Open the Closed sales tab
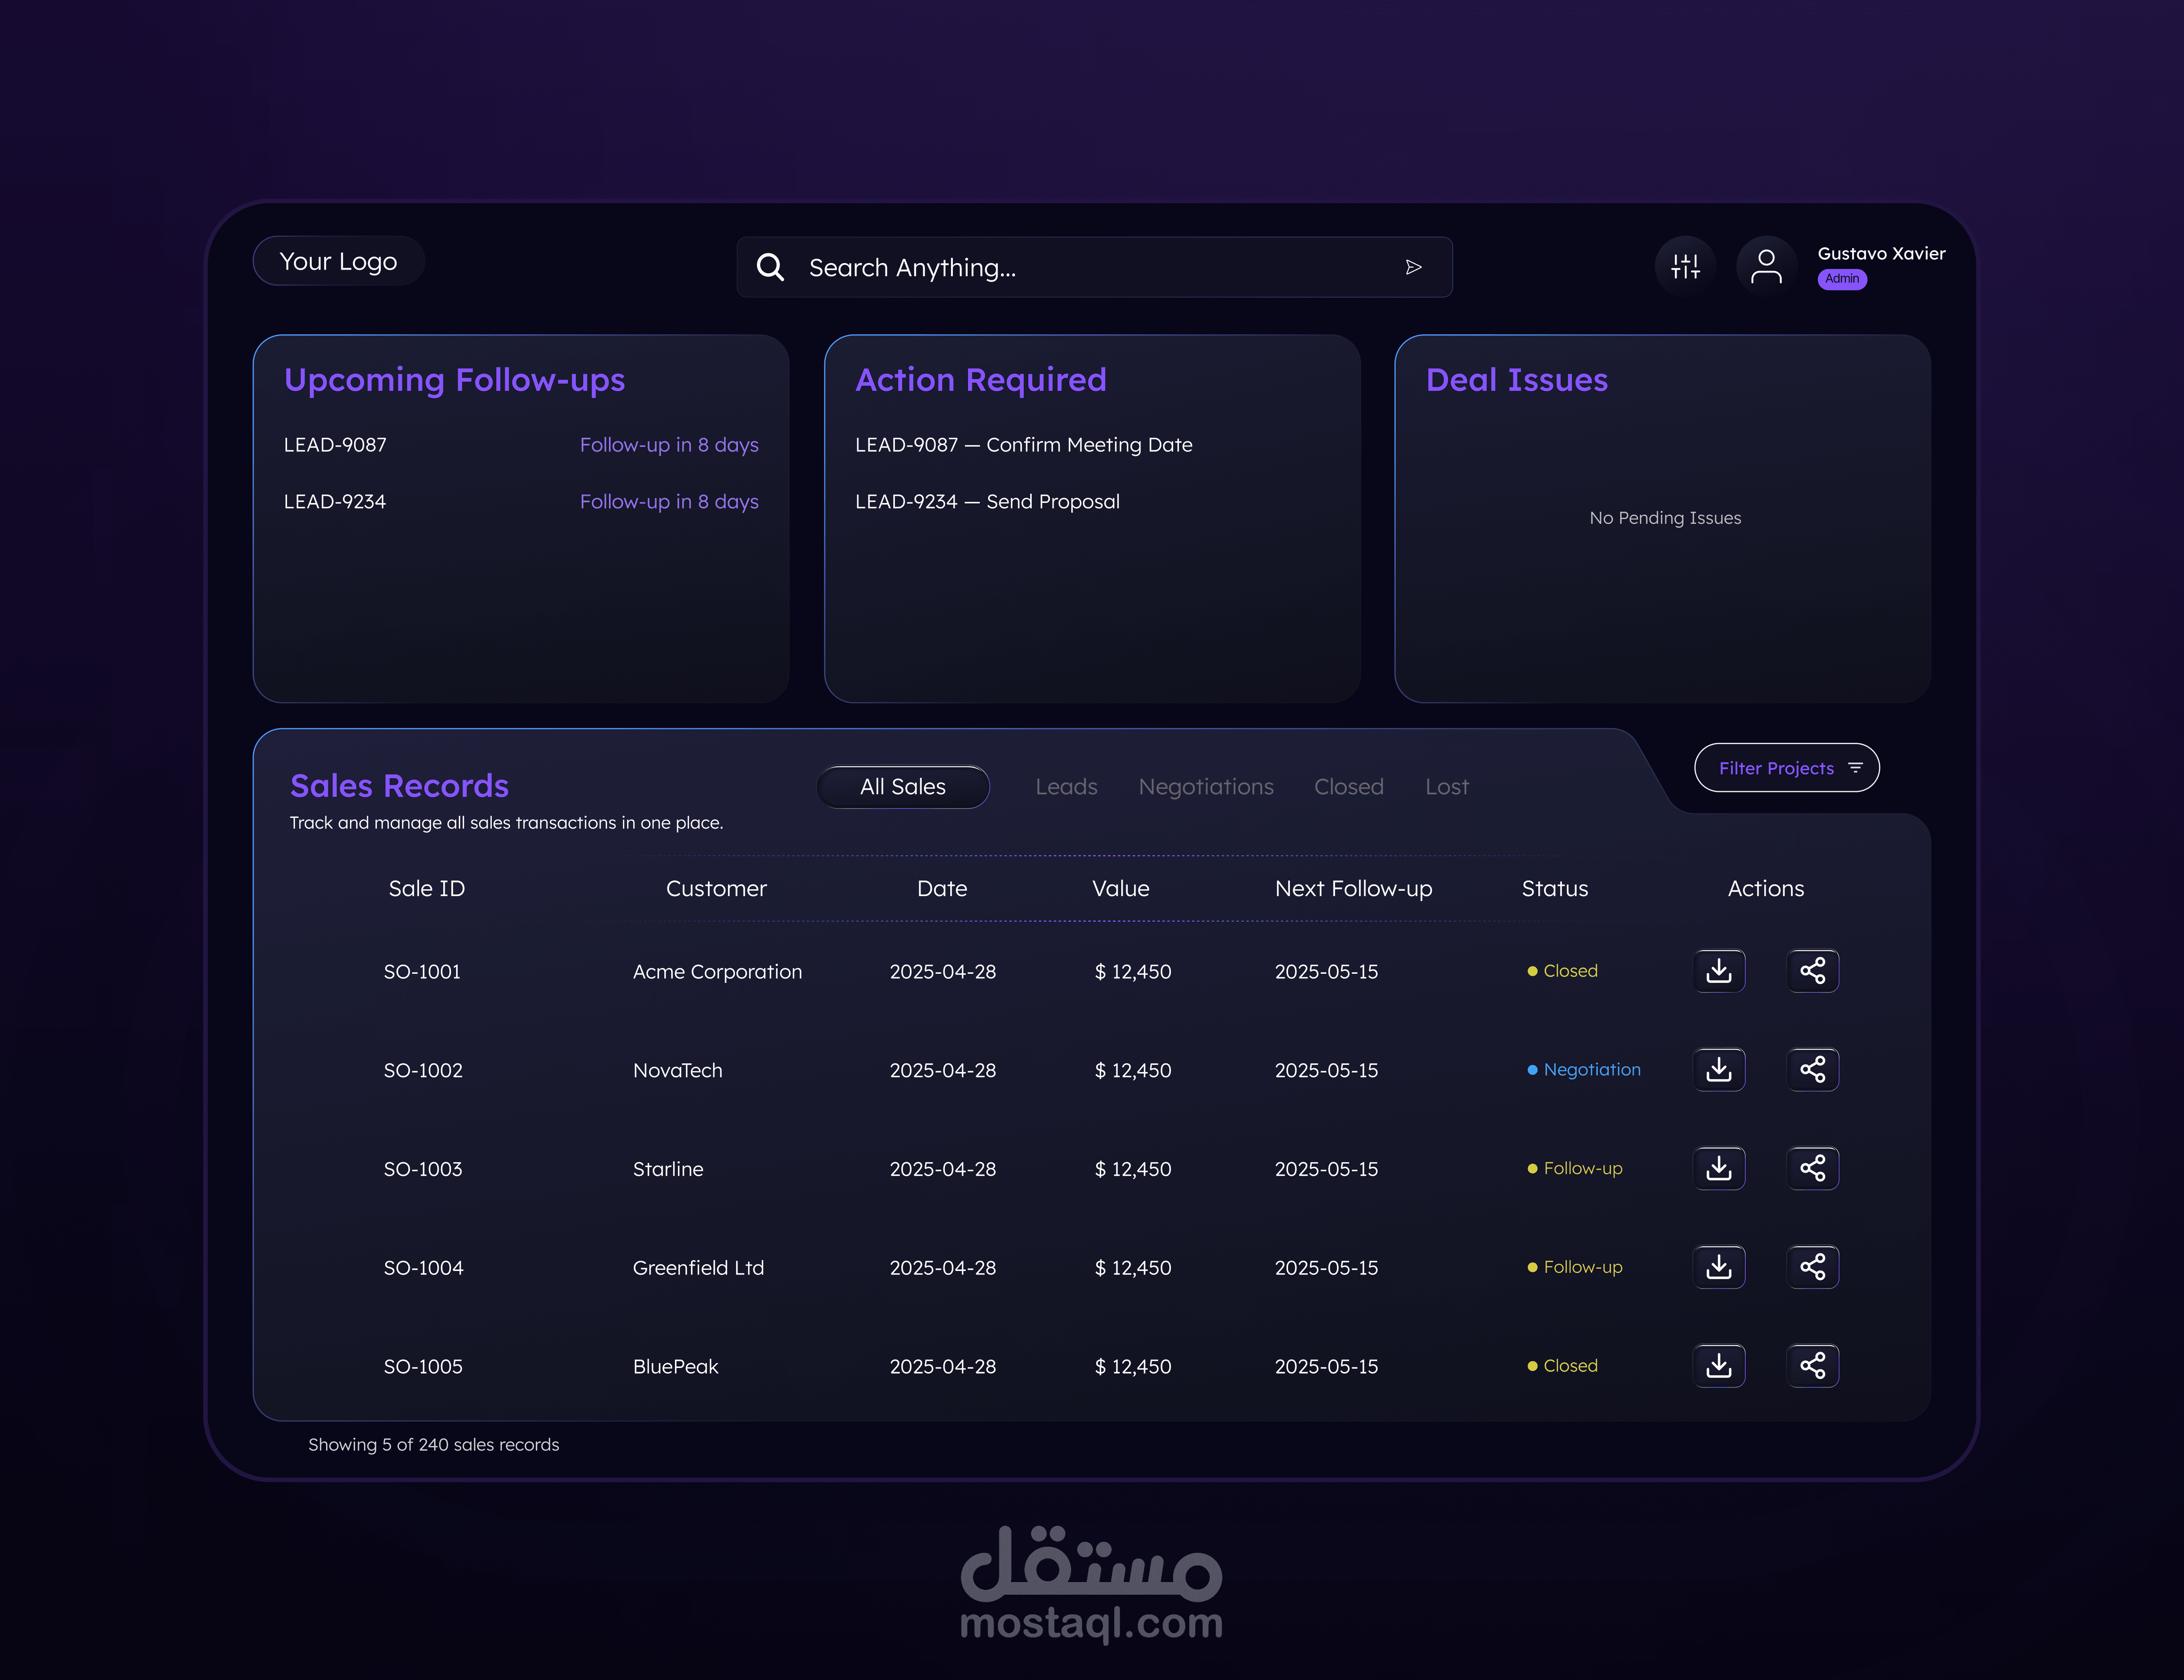The height and width of the screenshot is (1680, 2184). (x=1348, y=787)
